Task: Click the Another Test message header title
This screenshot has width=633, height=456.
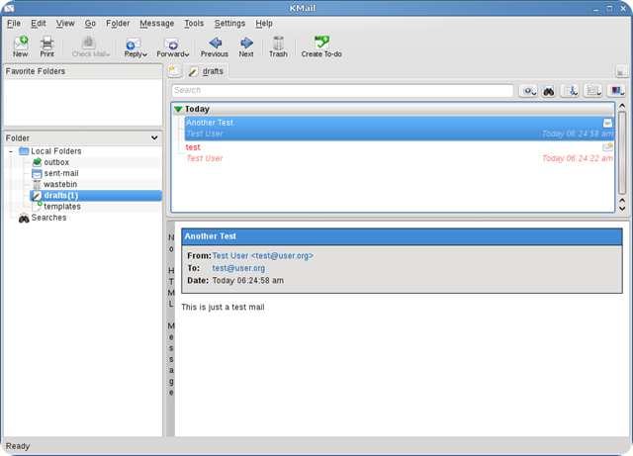Action: 211,236
